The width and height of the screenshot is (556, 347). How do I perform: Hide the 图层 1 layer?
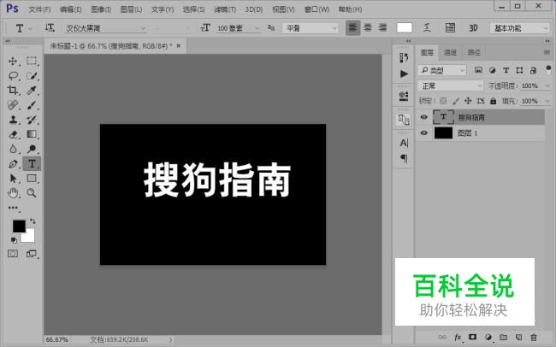click(x=423, y=133)
